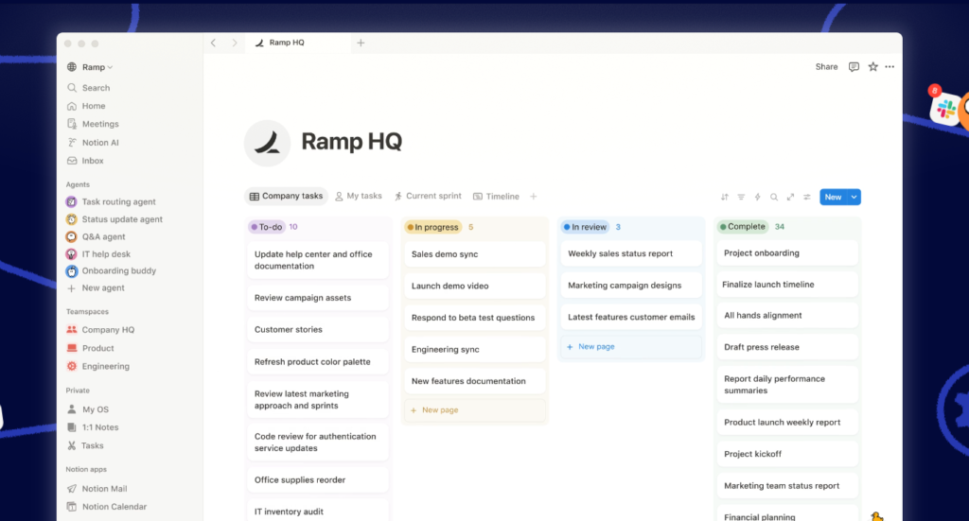Open the Engineering teamspace icon
This screenshot has height=521, width=969.
click(x=72, y=366)
